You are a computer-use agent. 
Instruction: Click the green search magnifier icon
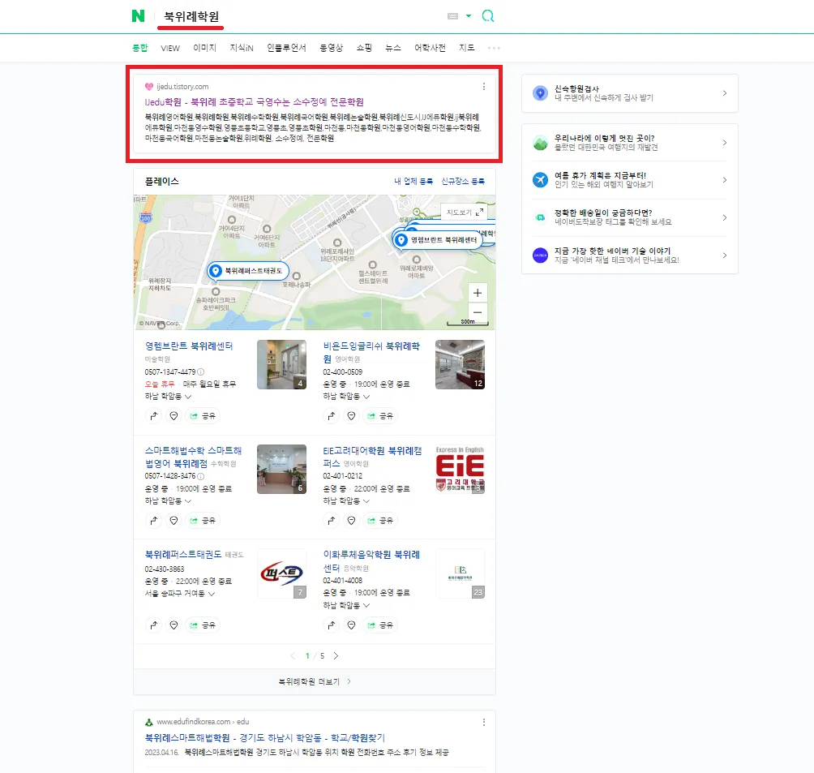coord(488,15)
